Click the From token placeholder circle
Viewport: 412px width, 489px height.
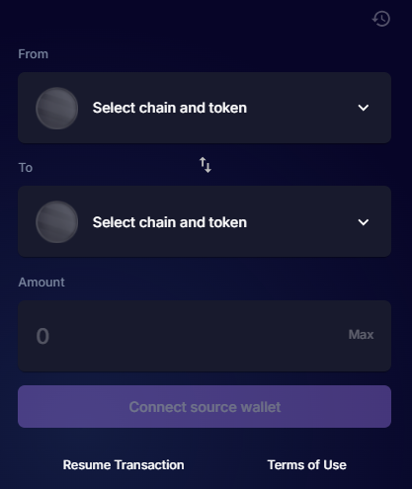point(57,108)
